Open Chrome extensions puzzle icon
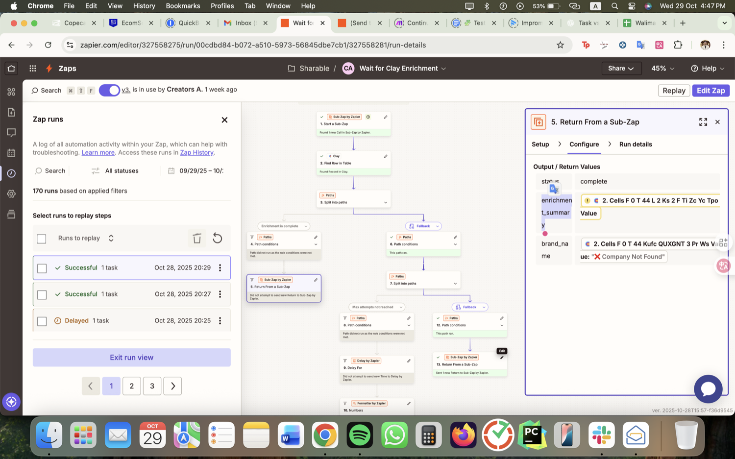 pos(678,45)
